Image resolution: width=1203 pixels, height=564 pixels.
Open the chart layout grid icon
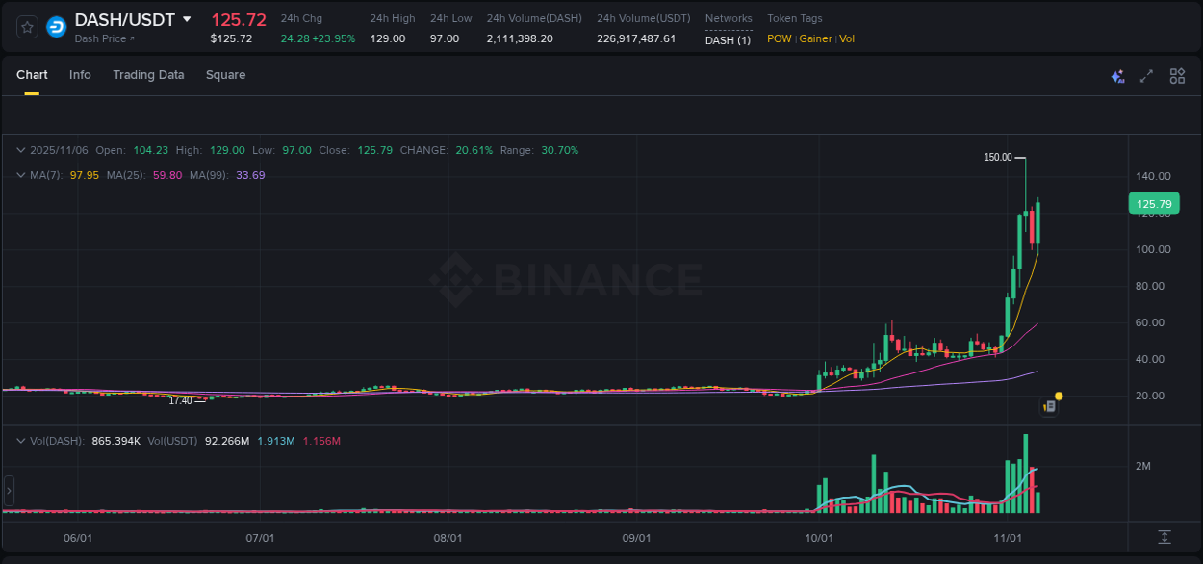click(1177, 75)
